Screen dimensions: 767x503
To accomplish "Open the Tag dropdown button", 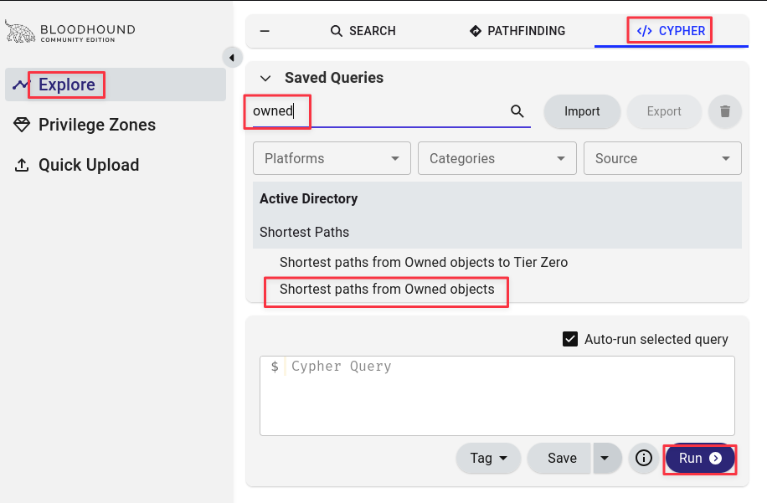I will (488, 459).
